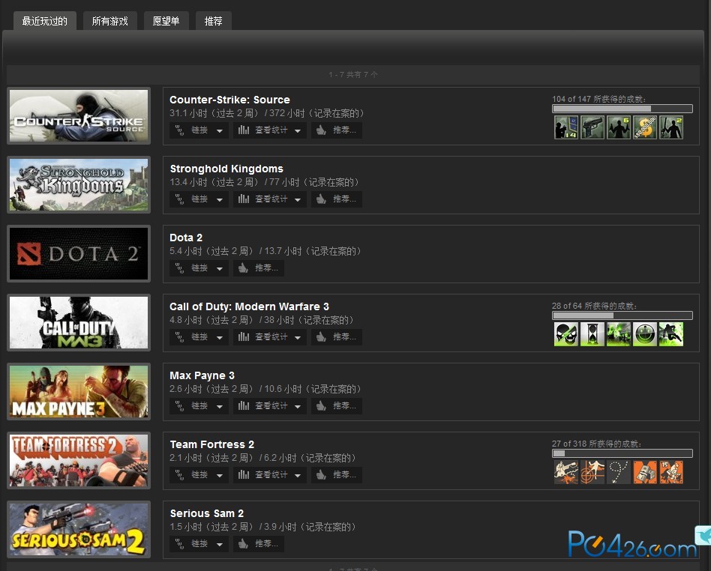Viewport: 711px width, 571px height.
Task: Expand 链接 dropdown for Counter-Strike: Source
Action: (x=199, y=130)
